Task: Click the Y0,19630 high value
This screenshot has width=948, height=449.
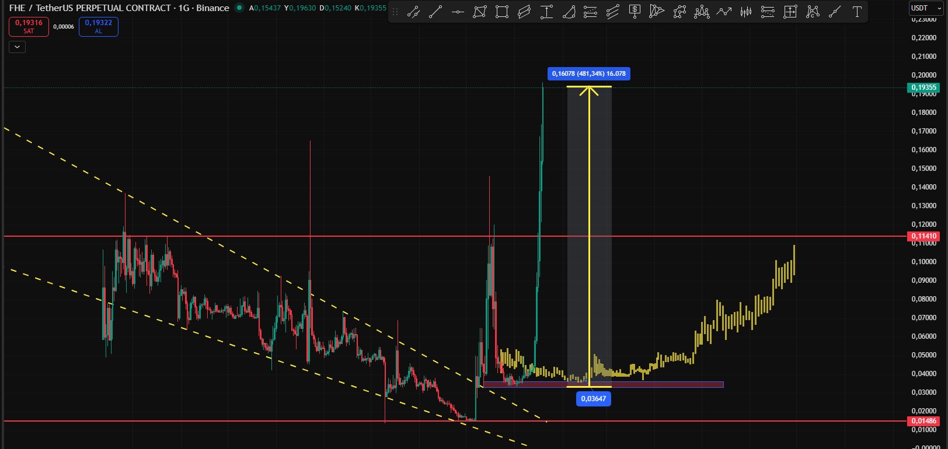Action: pyautogui.click(x=300, y=8)
